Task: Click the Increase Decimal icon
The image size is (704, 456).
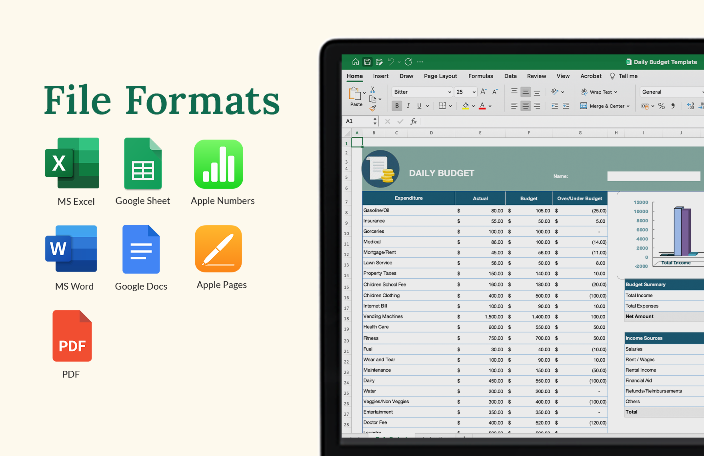Action: pos(690,106)
